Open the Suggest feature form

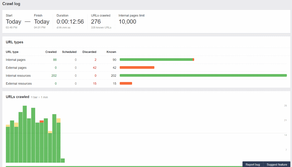277,164
